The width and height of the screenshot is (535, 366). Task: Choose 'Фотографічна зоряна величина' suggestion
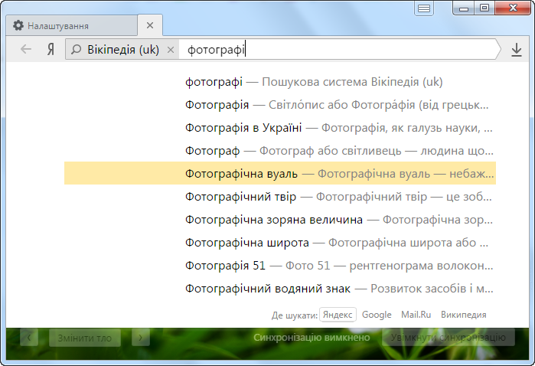280,220
